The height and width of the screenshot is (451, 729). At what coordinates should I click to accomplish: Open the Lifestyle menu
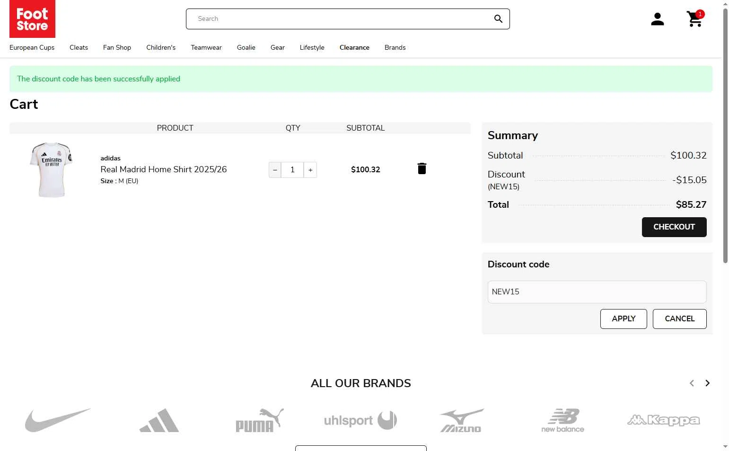click(x=312, y=47)
